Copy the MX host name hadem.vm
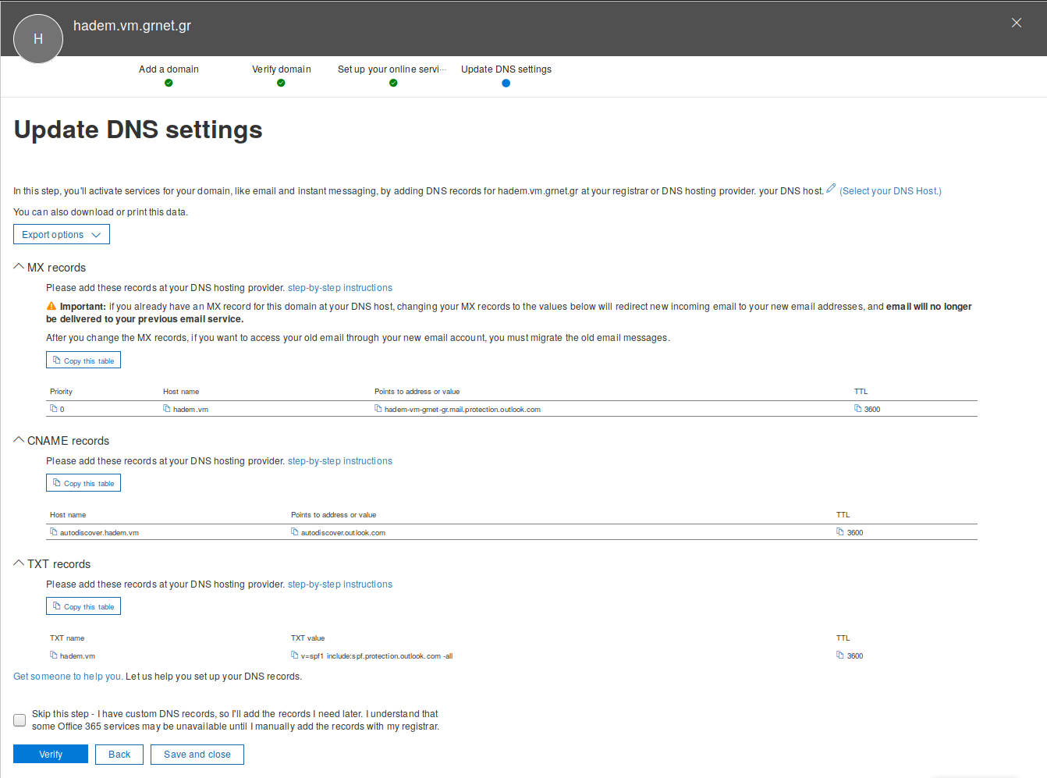The width and height of the screenshot is (1047, 778). coord(166,409)
